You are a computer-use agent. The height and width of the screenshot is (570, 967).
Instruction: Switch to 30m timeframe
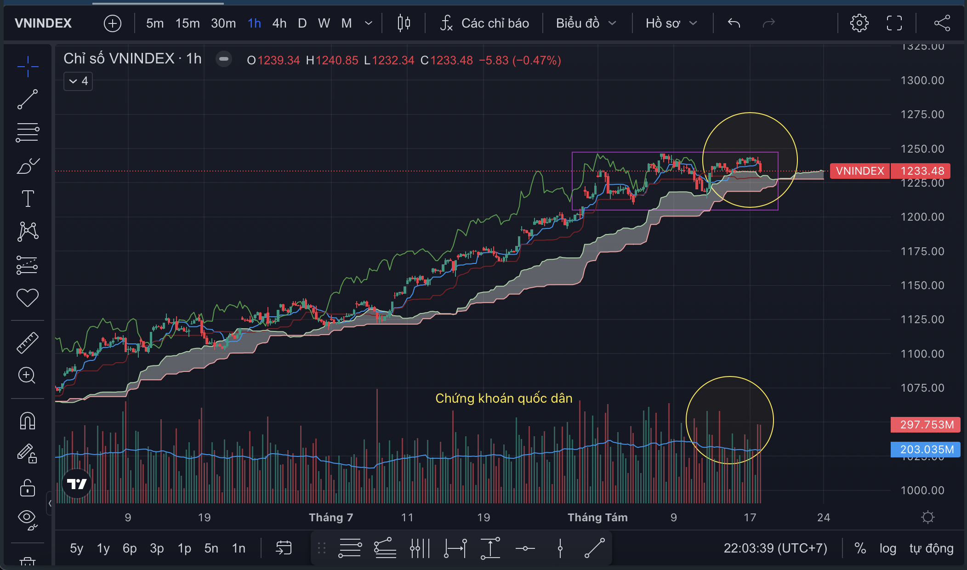[x=223, y=23]
